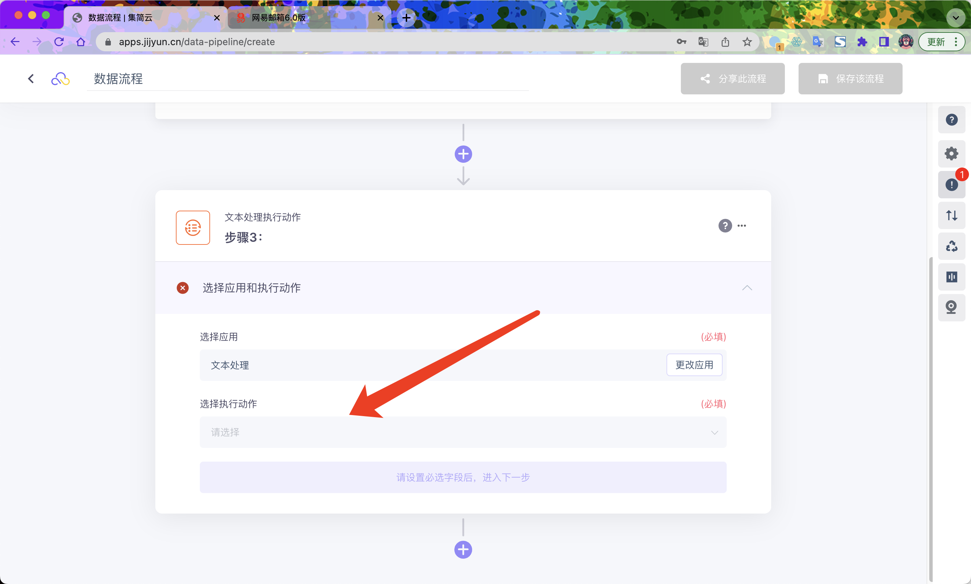Viewport: 971px width, 584px height.
Task: Open the 选择执行动作 dropdown
Action: pos(463,432)
